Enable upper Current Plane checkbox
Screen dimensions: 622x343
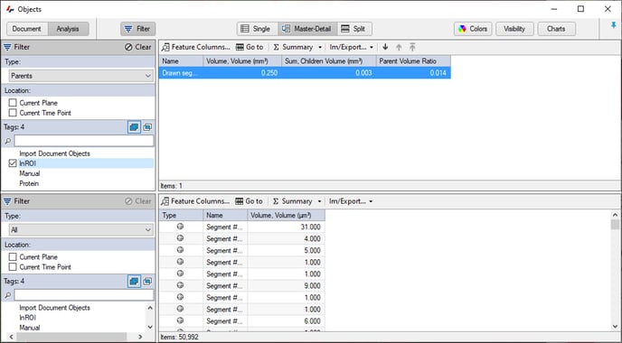click(x=13, y=103)
